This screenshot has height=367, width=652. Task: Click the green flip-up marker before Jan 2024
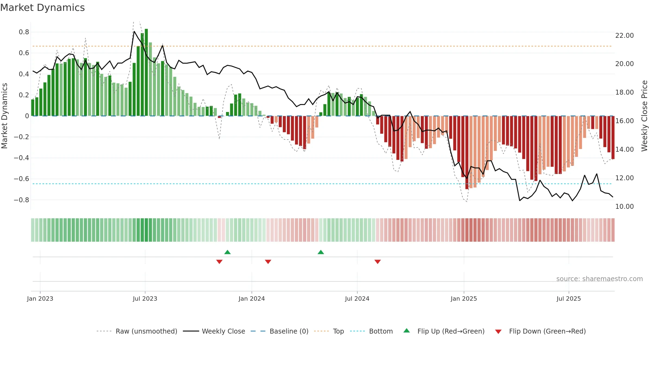tap(228, 252)
